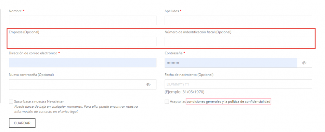This screenshot has height=132, width=325.
Task: Focus the Dirección de correo electrónico field
Action: point(83,63)
